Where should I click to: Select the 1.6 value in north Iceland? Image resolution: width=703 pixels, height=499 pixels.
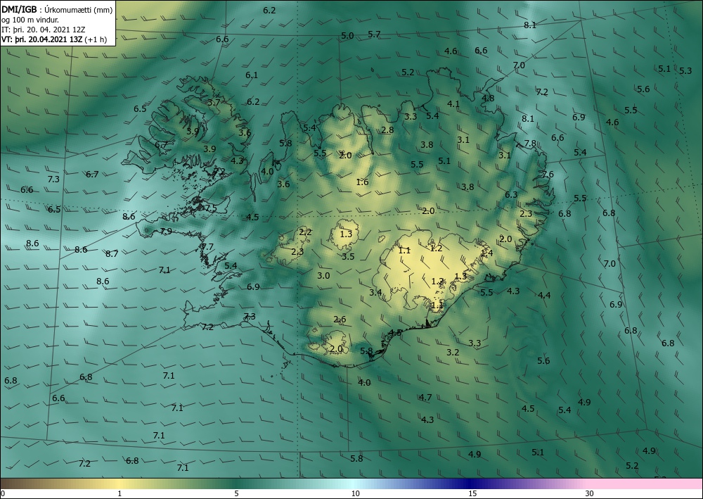[362, 182]
